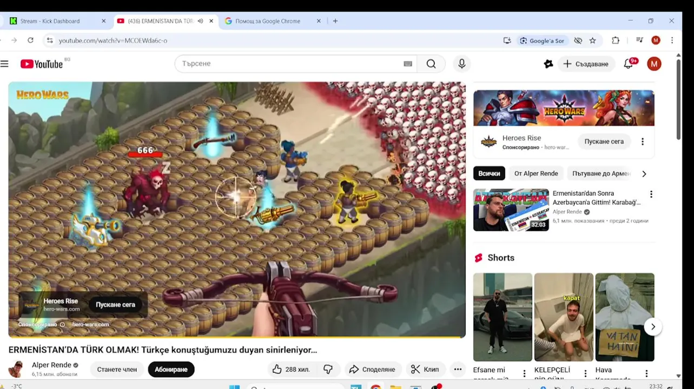Click the ad info icon beside Спонсорирано

click(x=62, y=325)
